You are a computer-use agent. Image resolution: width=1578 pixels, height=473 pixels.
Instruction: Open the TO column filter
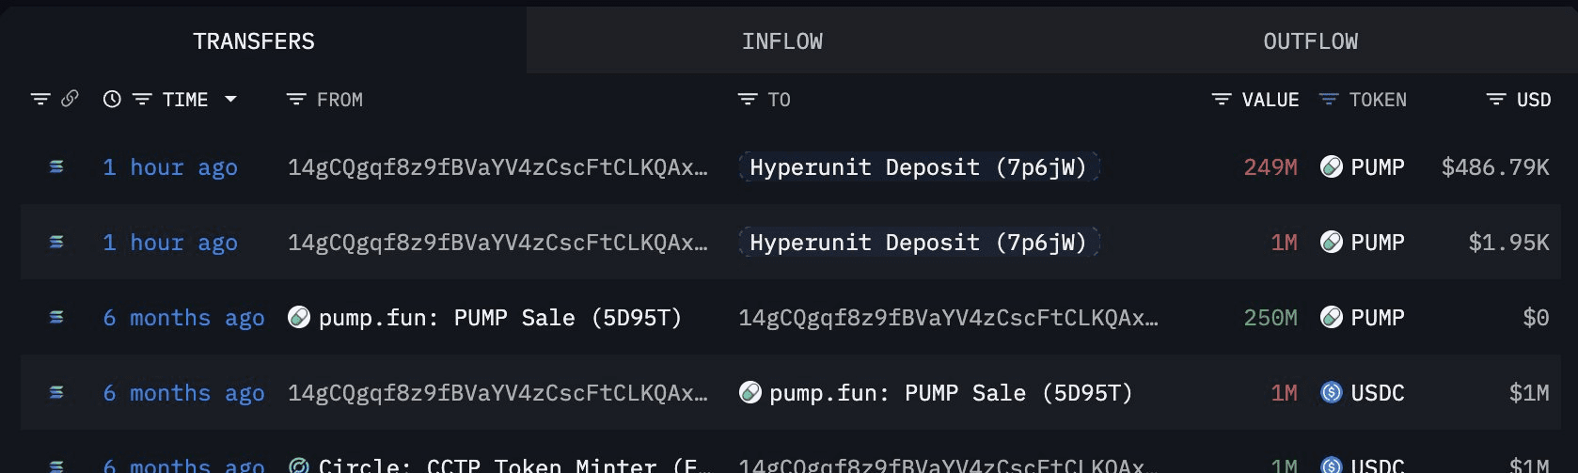coord(748,99)
